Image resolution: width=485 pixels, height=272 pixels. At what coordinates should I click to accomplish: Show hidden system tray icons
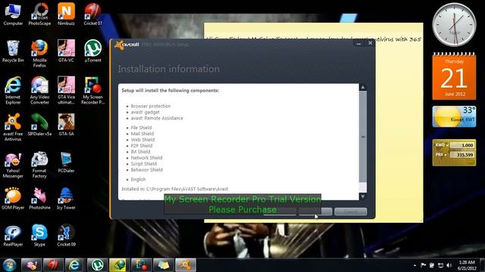(415, 265)
